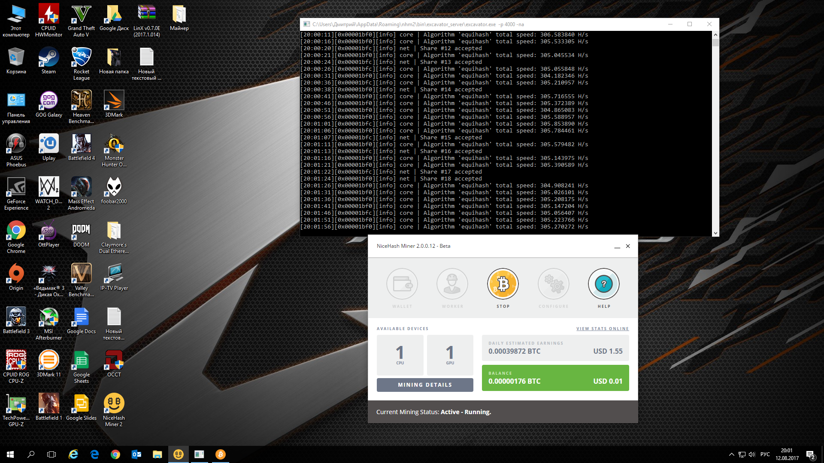Switch the РУС keyboard language indicator
The image size is (824, 463).
(x=765, y=454)
